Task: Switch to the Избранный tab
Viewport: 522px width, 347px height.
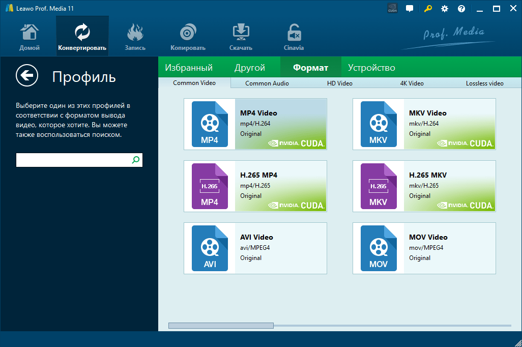Action: (189, 68)
